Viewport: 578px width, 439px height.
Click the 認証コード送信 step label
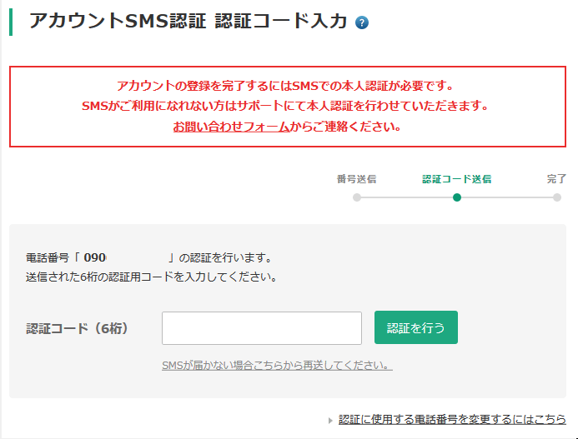tap(457, 179)
